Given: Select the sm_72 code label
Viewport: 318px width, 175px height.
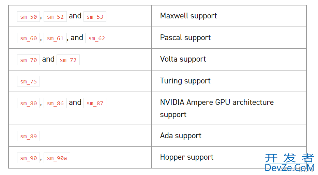Looking at the screenshot, I should pyautogui.click(x=68, y=60).
